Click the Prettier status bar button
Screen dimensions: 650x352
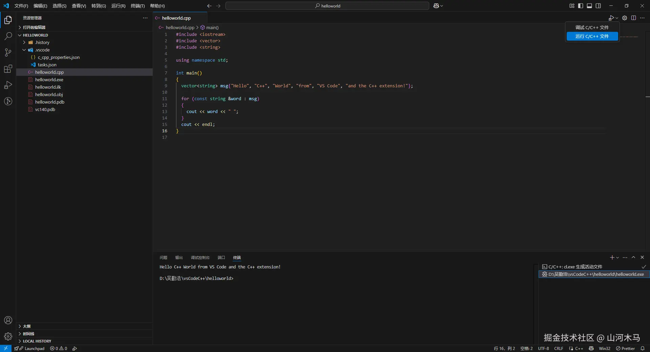coord(625,348)
